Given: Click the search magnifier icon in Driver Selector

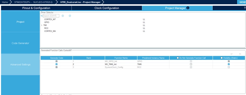Looking at the screenshot, I should click(x=42, y=16).
